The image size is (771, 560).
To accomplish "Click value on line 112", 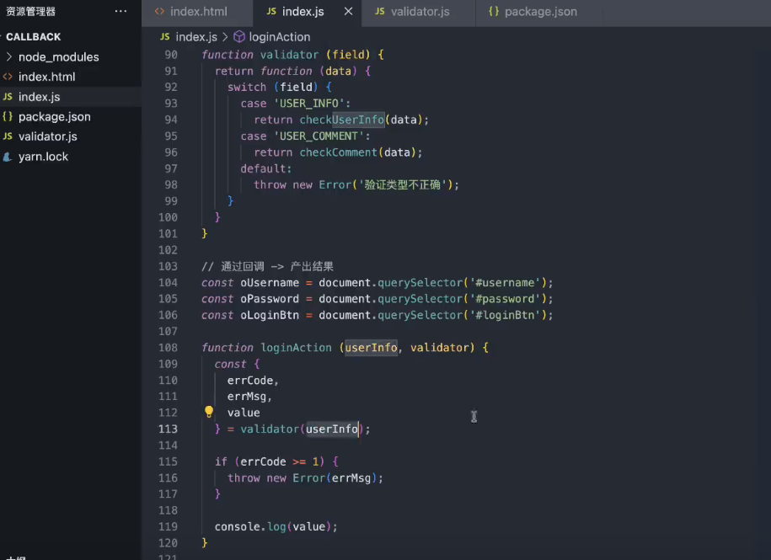I will pyautogui.click(x=244, y=413).
